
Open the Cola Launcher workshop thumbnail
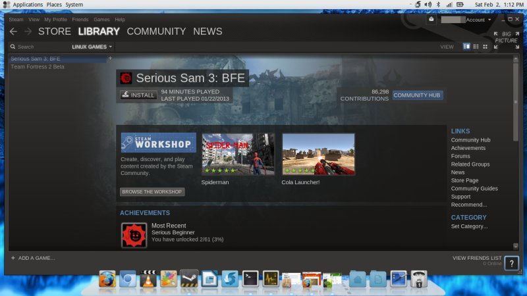click(x=318, y=154)
